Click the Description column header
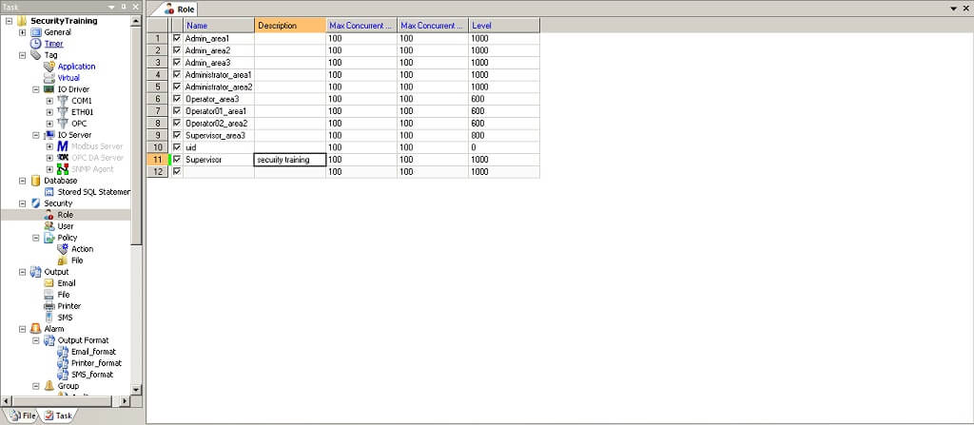Image resolution: width=974 pixels, height=425 pixels. tap(290, 26)
